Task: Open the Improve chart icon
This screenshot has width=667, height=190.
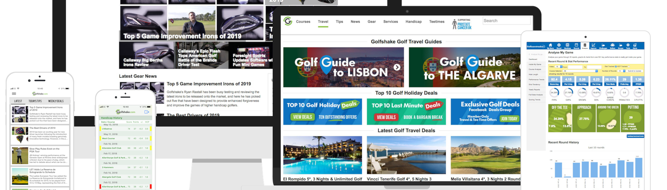Action: pos(593,46)
